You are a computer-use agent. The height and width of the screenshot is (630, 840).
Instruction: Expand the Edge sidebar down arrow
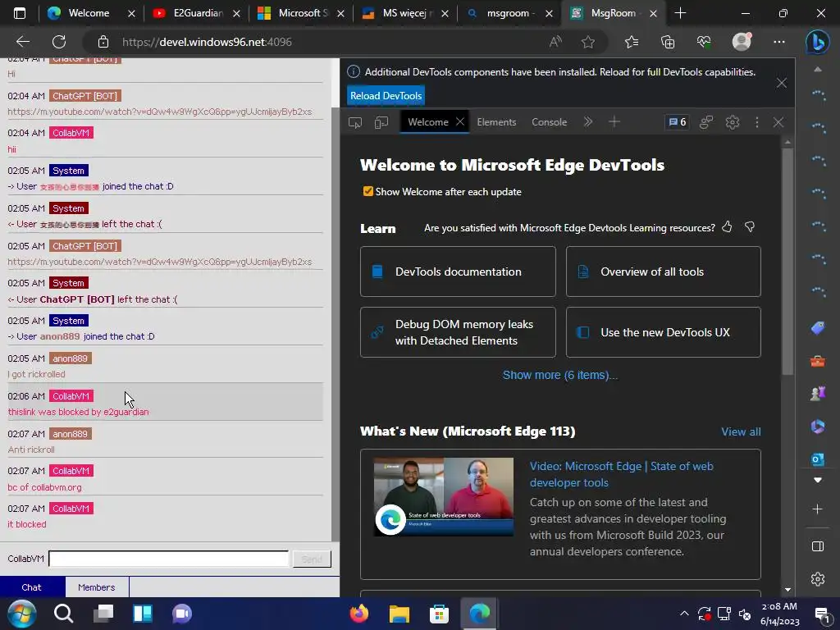tap(818, 480)
